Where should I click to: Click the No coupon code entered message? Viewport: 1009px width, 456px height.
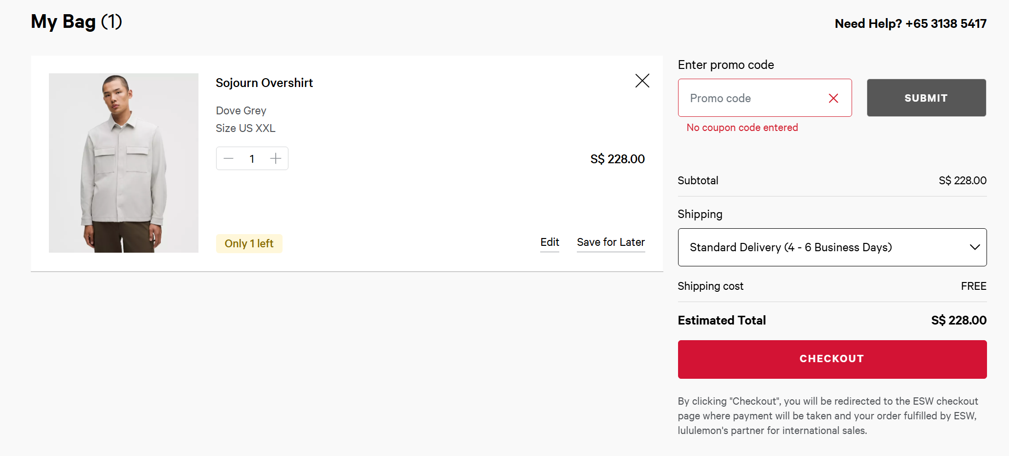click(742, 127)
